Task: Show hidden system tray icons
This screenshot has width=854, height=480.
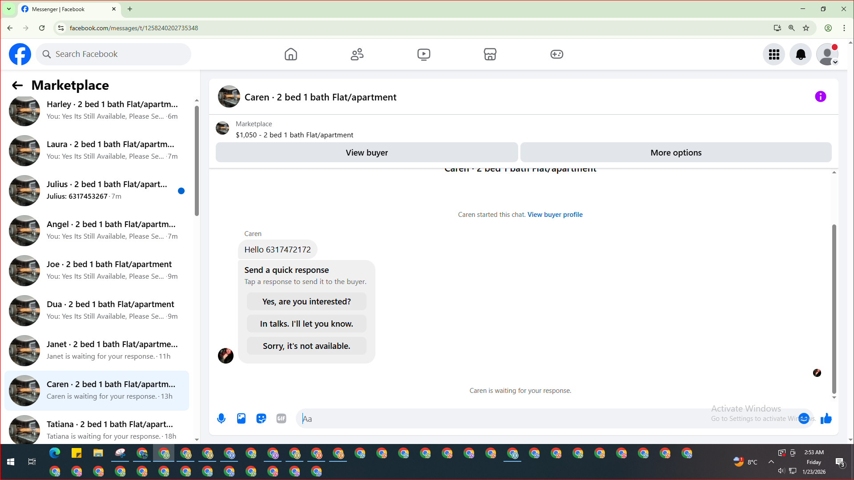Action: [771, 462]
